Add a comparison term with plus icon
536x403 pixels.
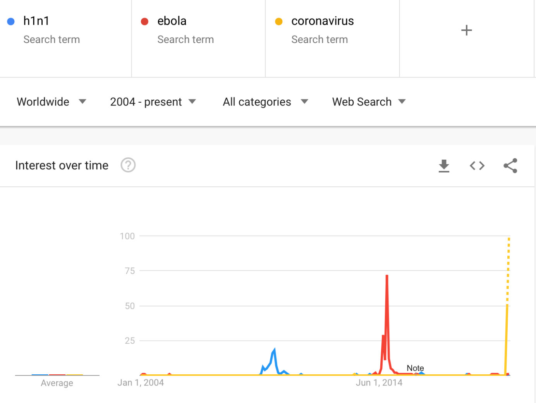(467, 30)
